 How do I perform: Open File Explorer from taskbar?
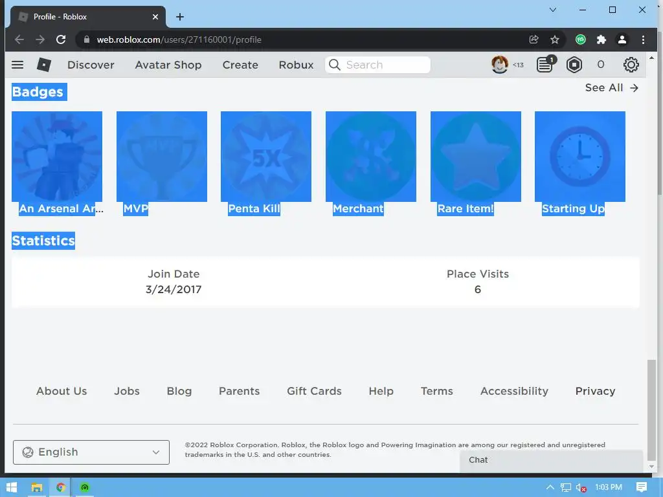37,487
